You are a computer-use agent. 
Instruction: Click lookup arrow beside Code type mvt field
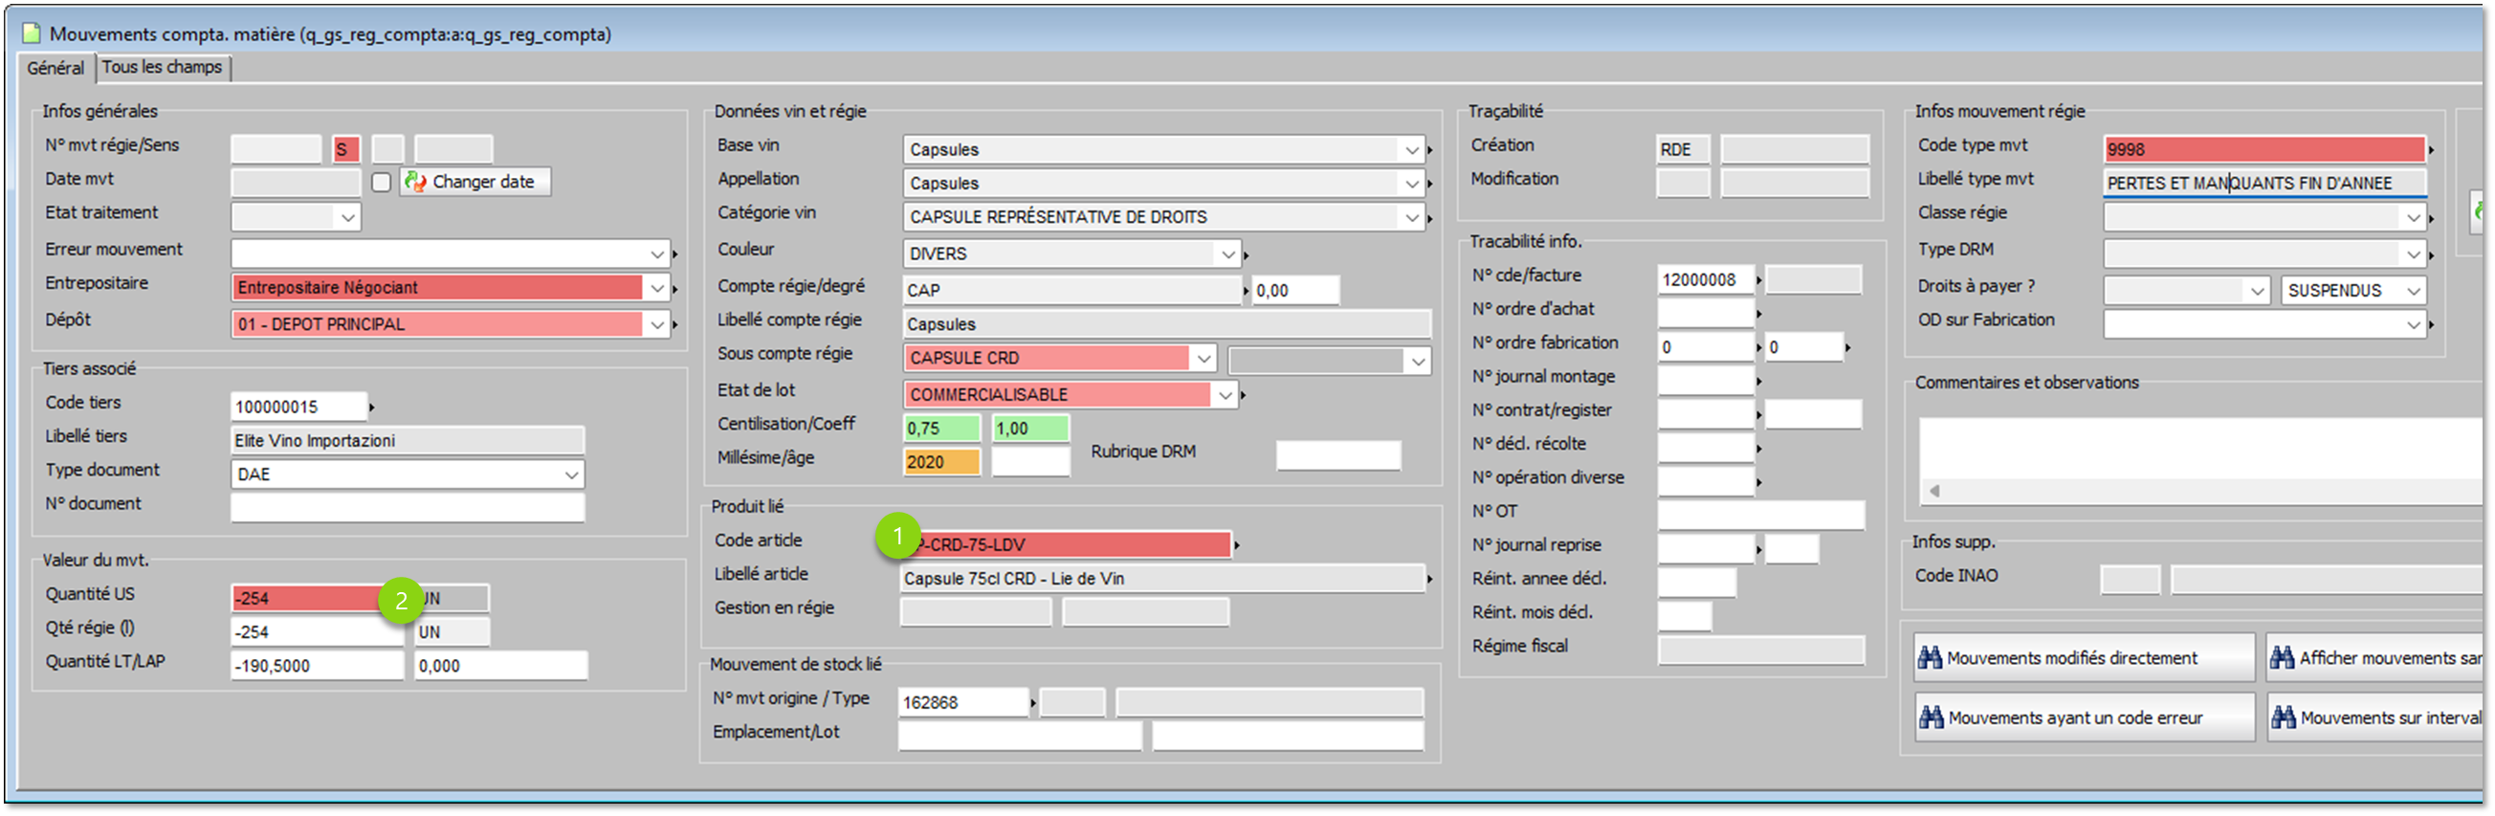(x=2431, y=150)
